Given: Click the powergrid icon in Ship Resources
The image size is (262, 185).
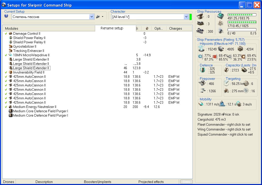Looking at the screenshot, I should pyautogui.click(x=220, y=24).
